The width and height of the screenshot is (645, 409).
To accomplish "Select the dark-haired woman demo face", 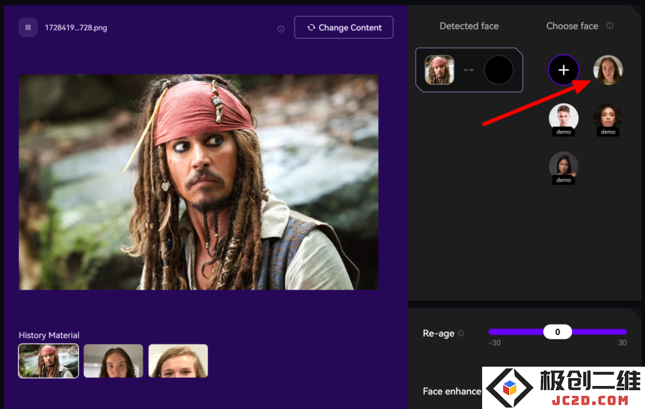I will pos(564,167).
